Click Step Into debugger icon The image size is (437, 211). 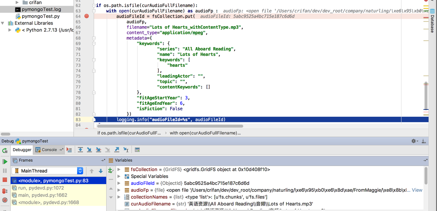[x=89, y=150]
